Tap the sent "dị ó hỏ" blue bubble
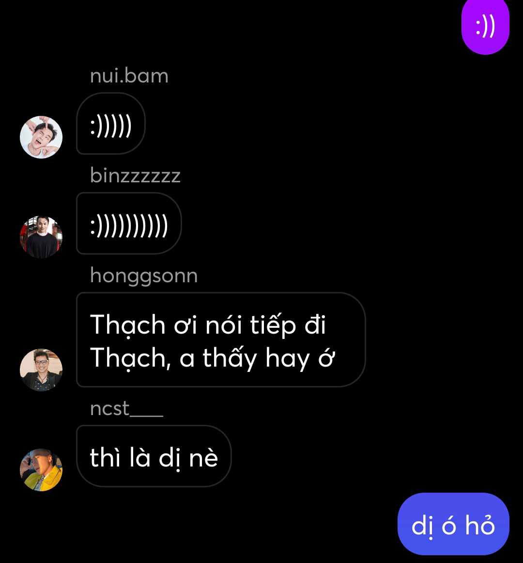 pos(453,524)
